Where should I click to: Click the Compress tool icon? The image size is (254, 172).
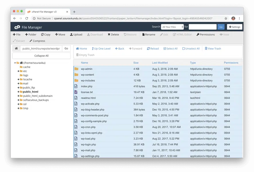(x=31, y=41)
